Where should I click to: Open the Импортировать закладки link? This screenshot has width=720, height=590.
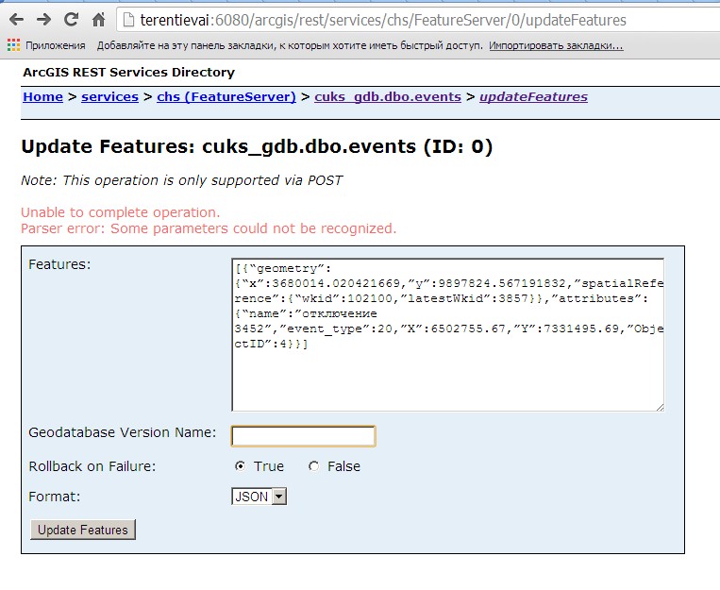click(x=556, y=45)
